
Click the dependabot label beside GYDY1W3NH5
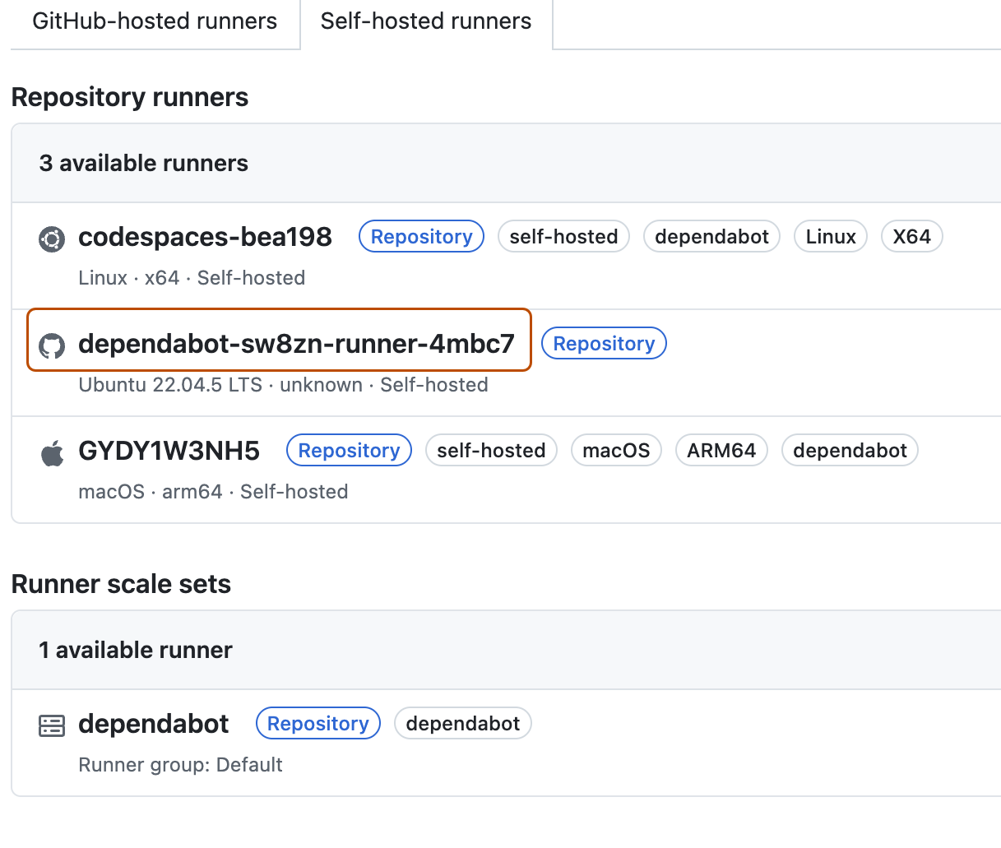(x=849, y=450)
